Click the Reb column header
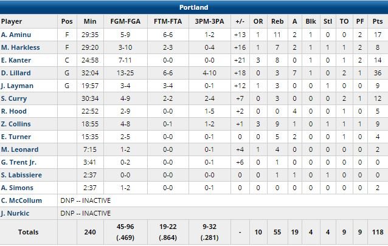The width and height of the screenshot is (388, 246). click(x=276, y=21)
